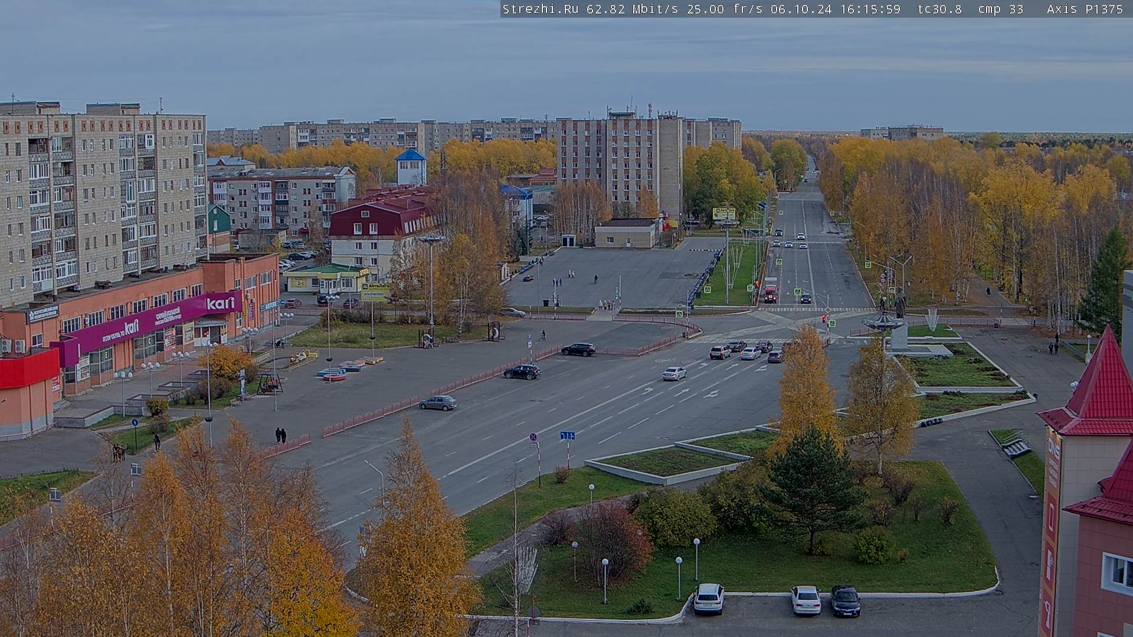Screen dimensions: 1133x637
Task: Select the tc30.8 overlay value
Action: pos(939,9)
